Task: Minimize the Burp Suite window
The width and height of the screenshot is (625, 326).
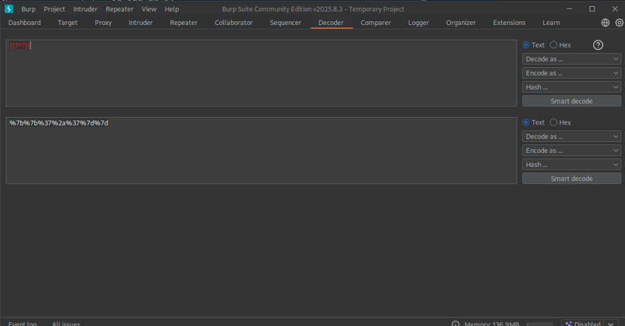Action: pyautogui.click(x=569, y=9)
